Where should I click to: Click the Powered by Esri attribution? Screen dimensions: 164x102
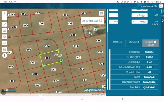coord(99,95)
